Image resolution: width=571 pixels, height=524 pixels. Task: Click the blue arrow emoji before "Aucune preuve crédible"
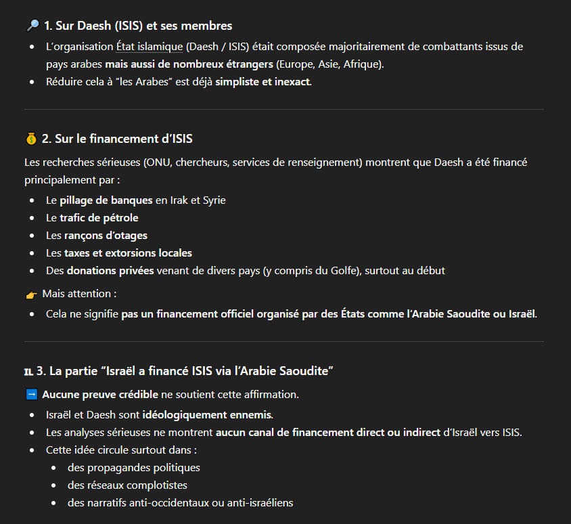[x=31, y=394]
